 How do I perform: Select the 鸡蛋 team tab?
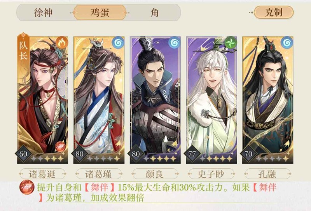(x=100, y=13)
